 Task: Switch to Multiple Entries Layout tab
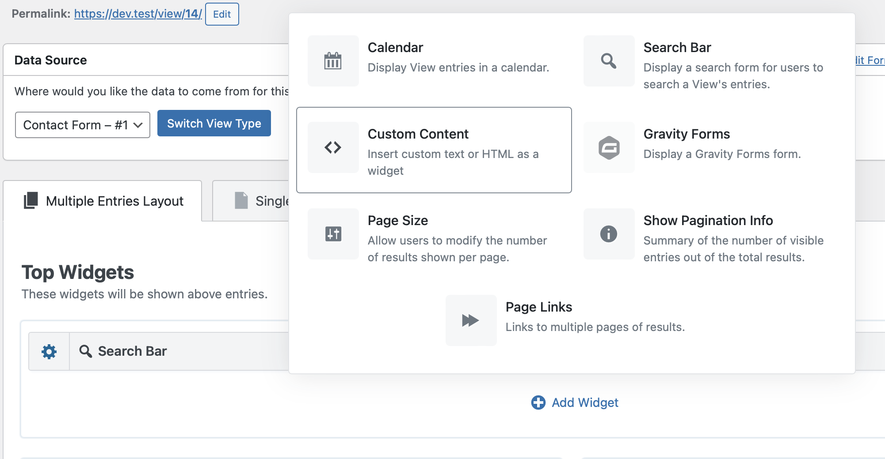pyautogui.click(x=103, y=201)
